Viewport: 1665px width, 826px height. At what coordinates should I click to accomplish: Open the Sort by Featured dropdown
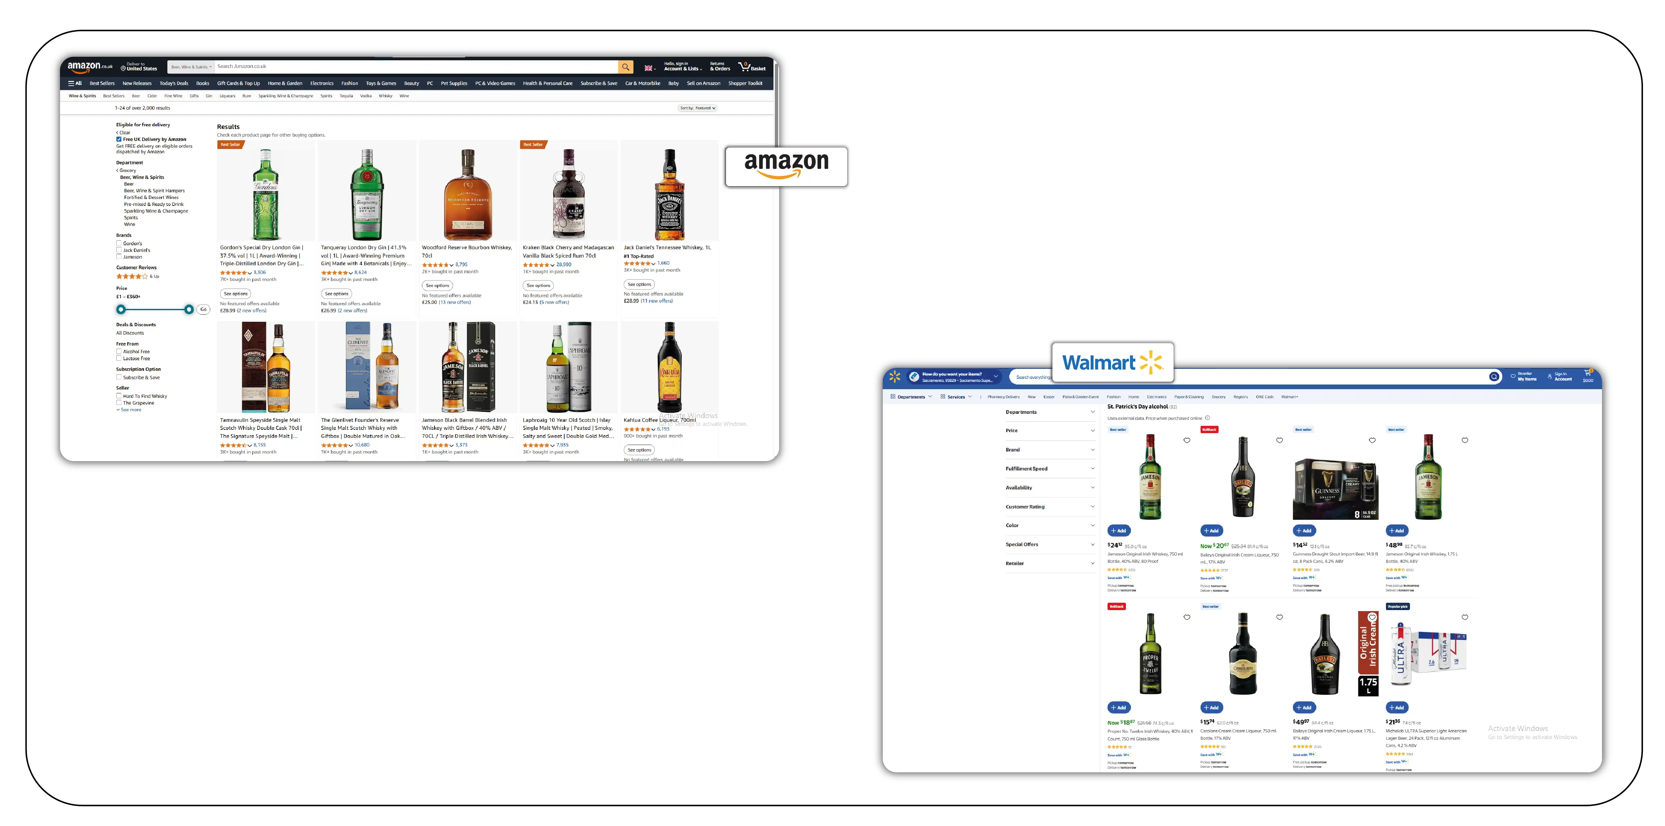(x=697, y=109)
